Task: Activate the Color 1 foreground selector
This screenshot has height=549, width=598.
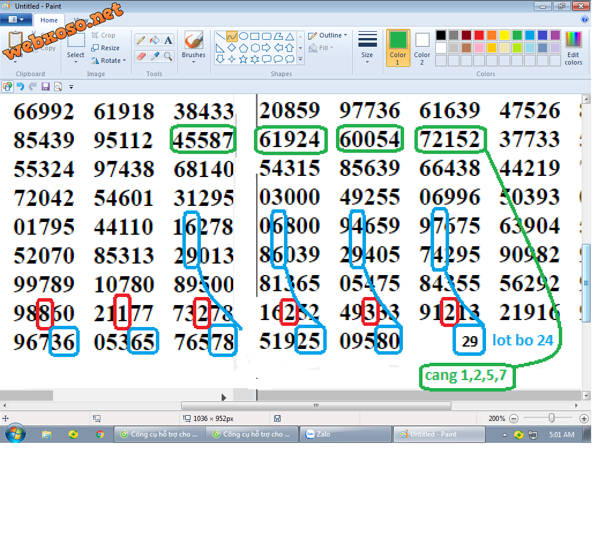Action: coord(398,47)
